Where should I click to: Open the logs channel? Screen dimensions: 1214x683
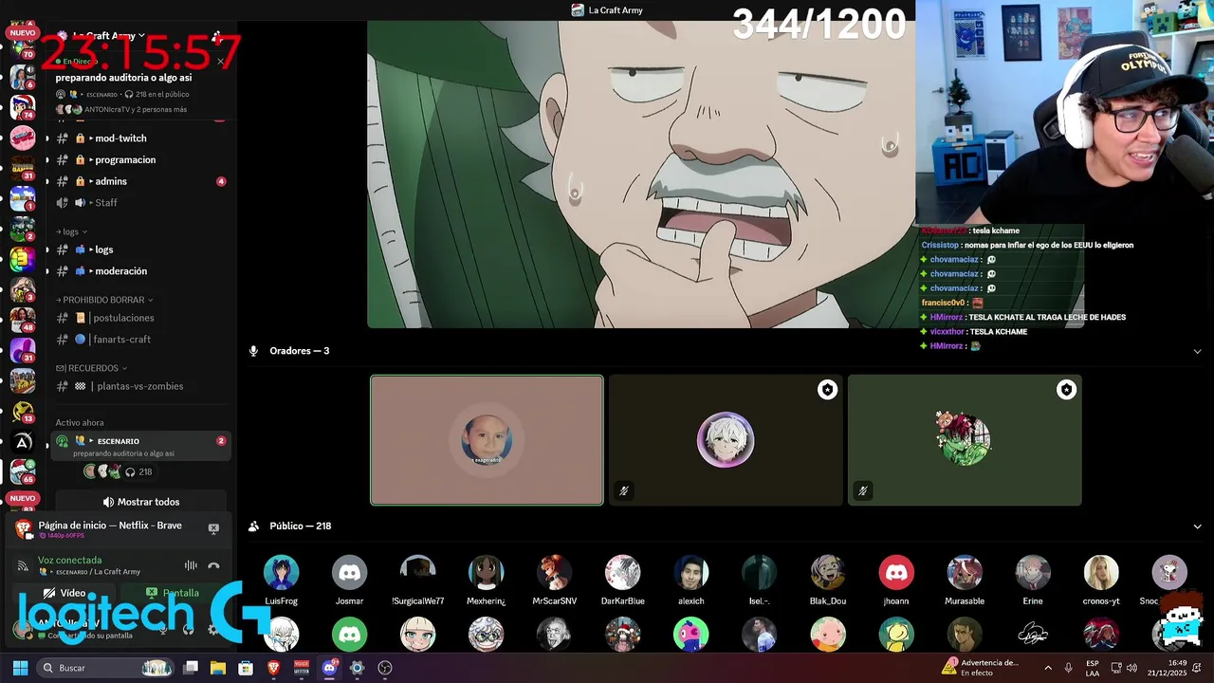pyautogui.click(x=139, y=249)
